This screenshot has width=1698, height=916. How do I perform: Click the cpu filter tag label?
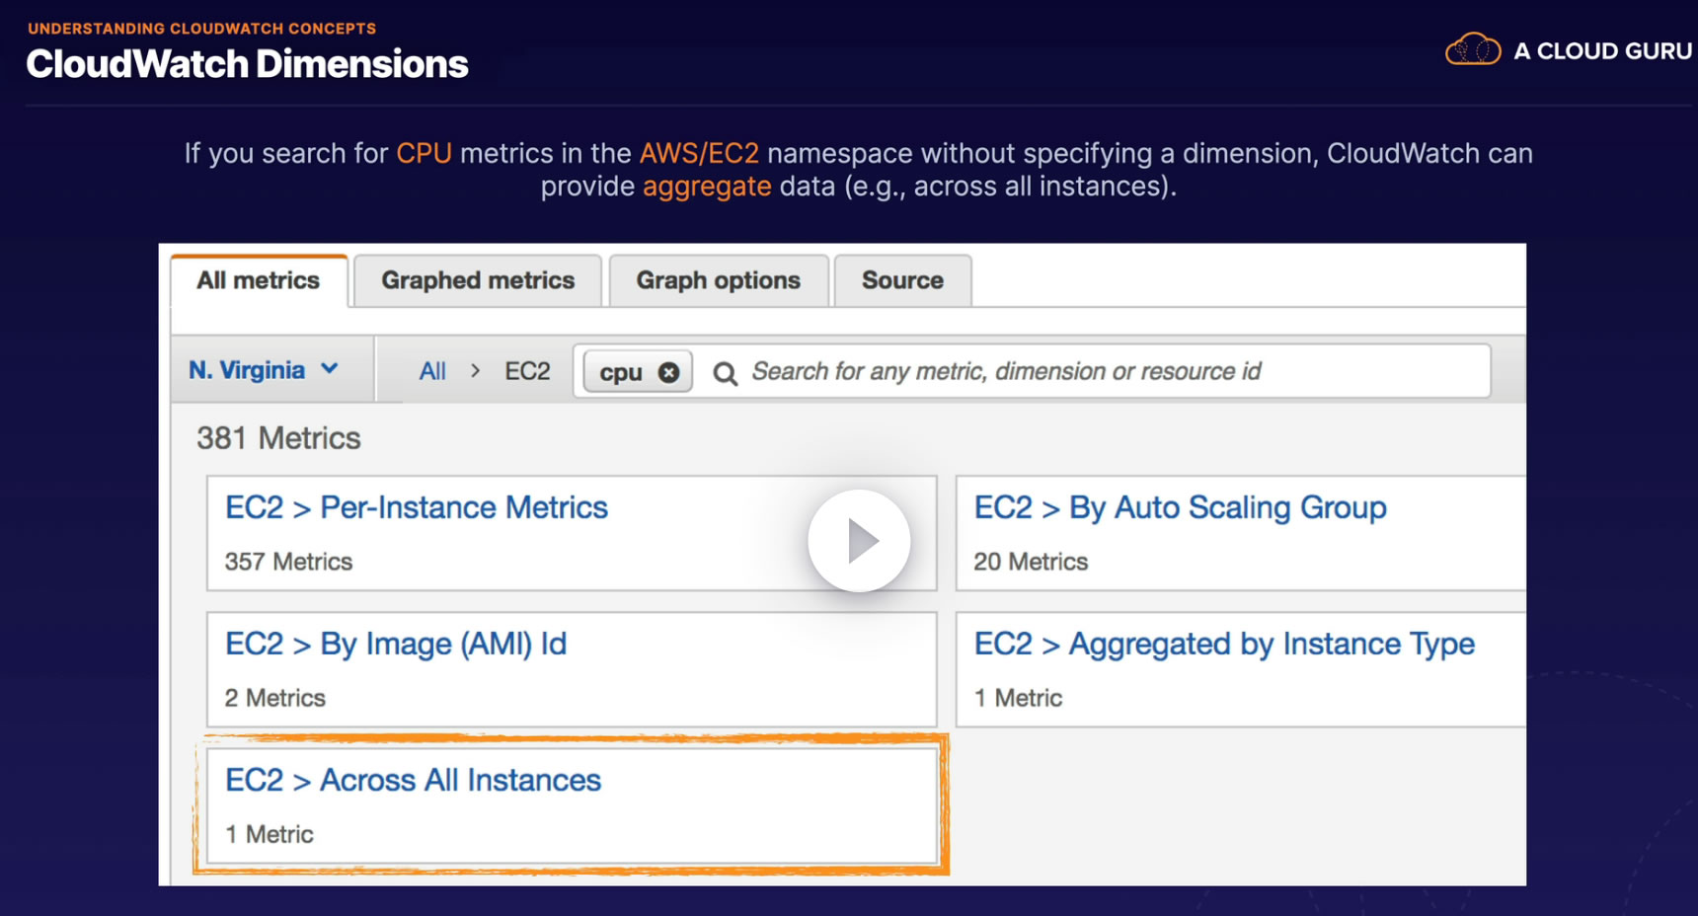click(x=621, y=372)
